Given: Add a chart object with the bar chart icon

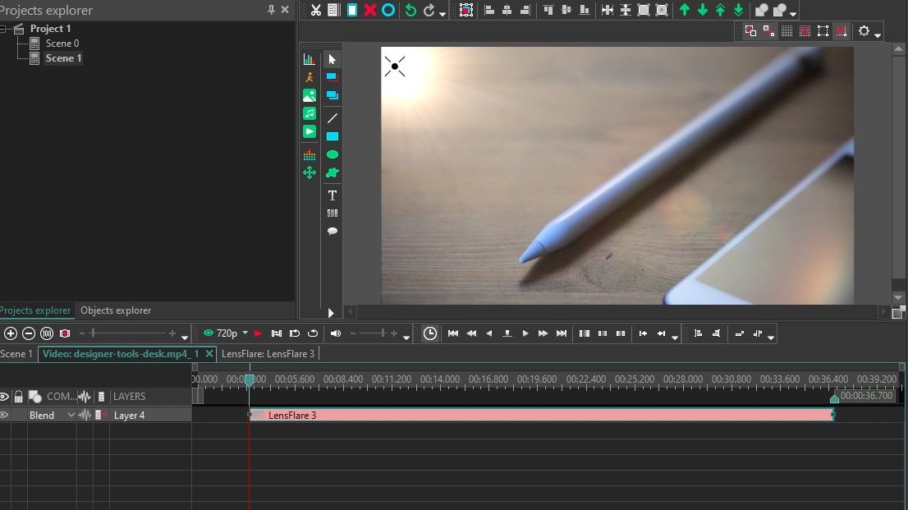Looking at the screenshot, I should [x=310, y=59].
